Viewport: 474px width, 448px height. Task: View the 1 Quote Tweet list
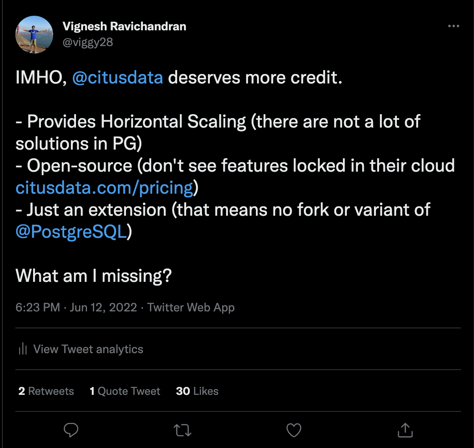(125, 391)
